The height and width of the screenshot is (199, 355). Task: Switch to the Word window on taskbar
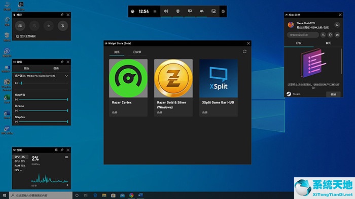pyautogui.click(x=140, y=195)
